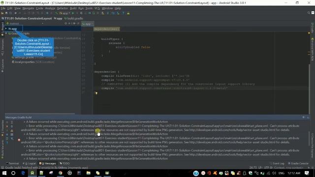
Task: Click the green Run app button
Action: tap(73, 13)
